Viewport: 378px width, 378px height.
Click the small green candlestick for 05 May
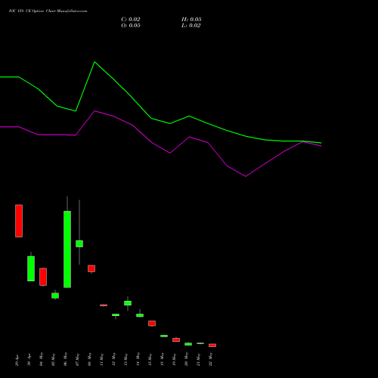point(55,296)
